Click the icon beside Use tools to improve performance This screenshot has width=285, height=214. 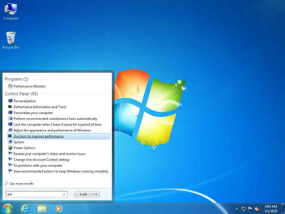point(10,136)
